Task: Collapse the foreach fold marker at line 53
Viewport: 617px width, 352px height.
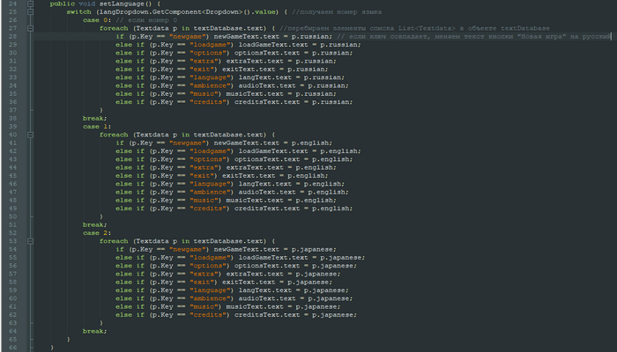Action: (x=30, y=241)
